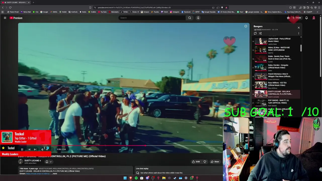Image resolution: width=322 pixels, height=181 pixels.
Task: Click the YouTube search input field
Action: click(x=152, y=18)
